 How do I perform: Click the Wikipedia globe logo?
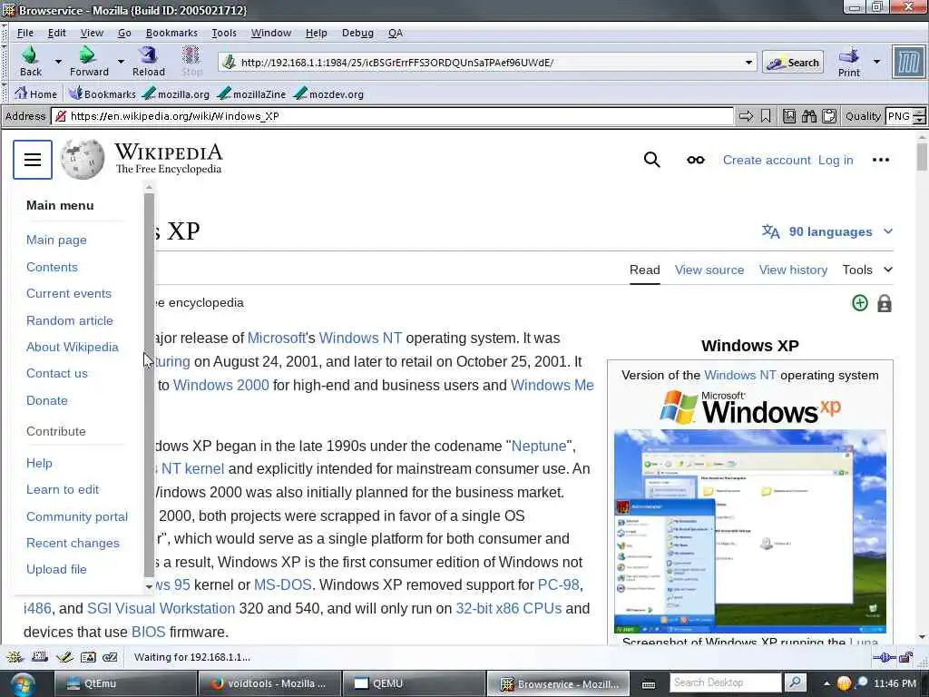tap(83, 160)
